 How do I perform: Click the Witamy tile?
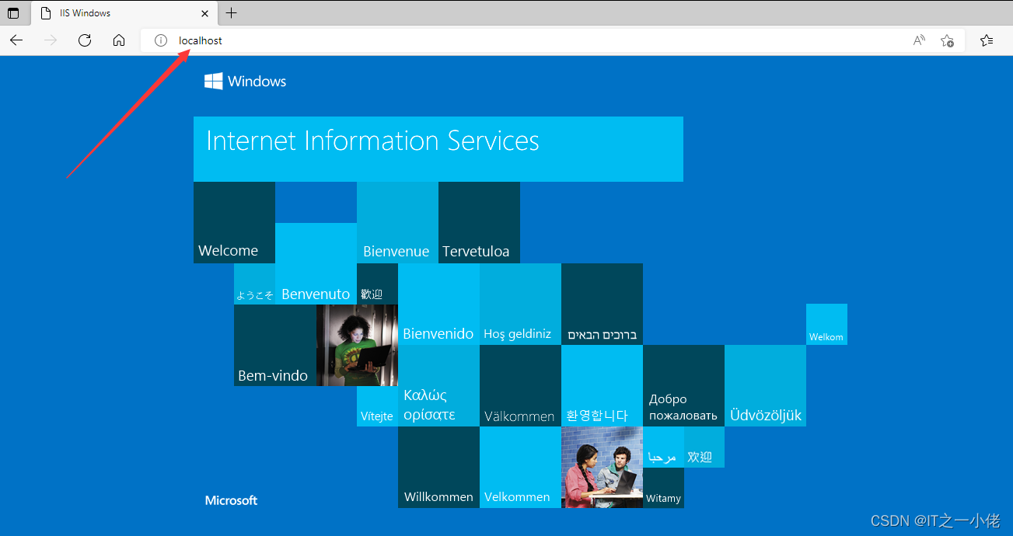pos(663,488)
